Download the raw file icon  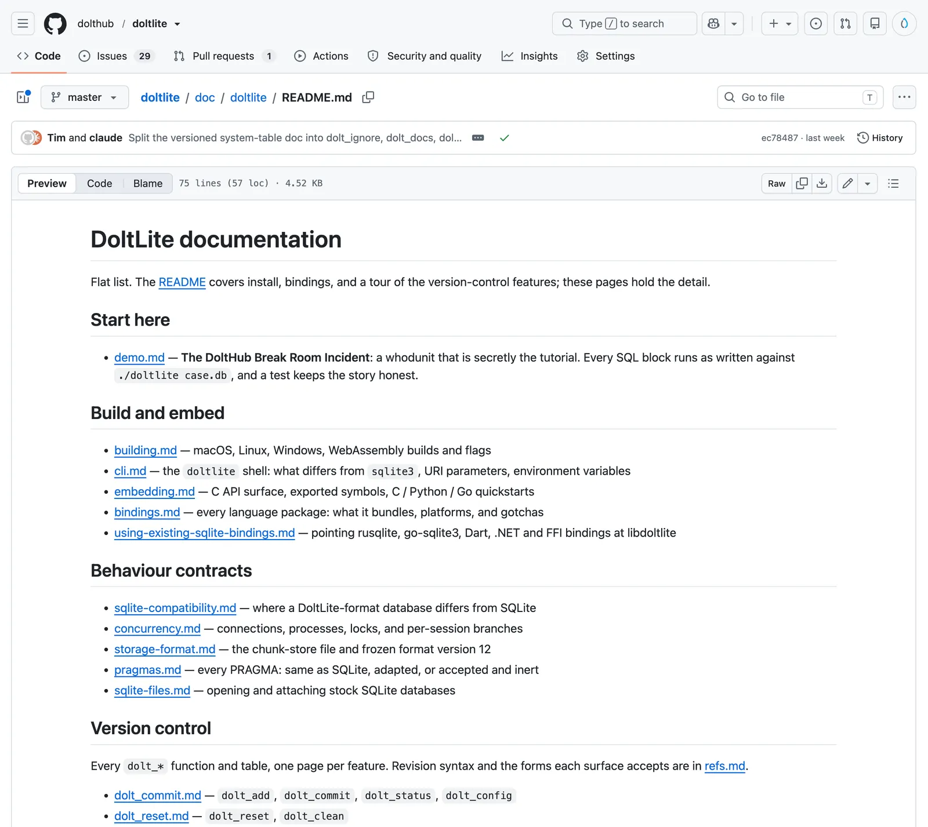click(x=822, y=184)
